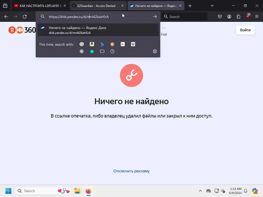Screen dimensions: 263x197
Task: Open a new tab
Action: pos(190,6)
